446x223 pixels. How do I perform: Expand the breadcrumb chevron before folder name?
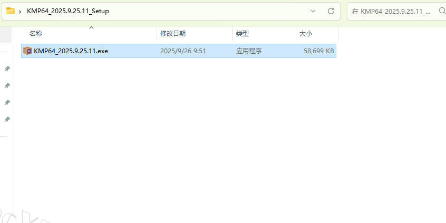pos(20,11)
